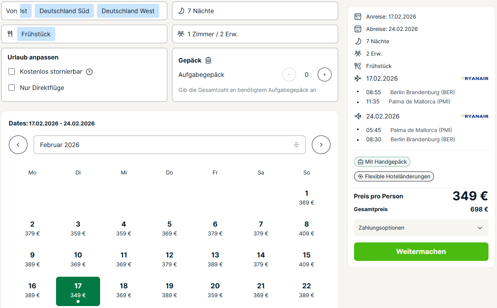Image resolution: width=497 pixels, height=308 pixels.
Task: Open the 1 Zimmer / 2 Erw. selector
Action: click(x=255, y=34)
